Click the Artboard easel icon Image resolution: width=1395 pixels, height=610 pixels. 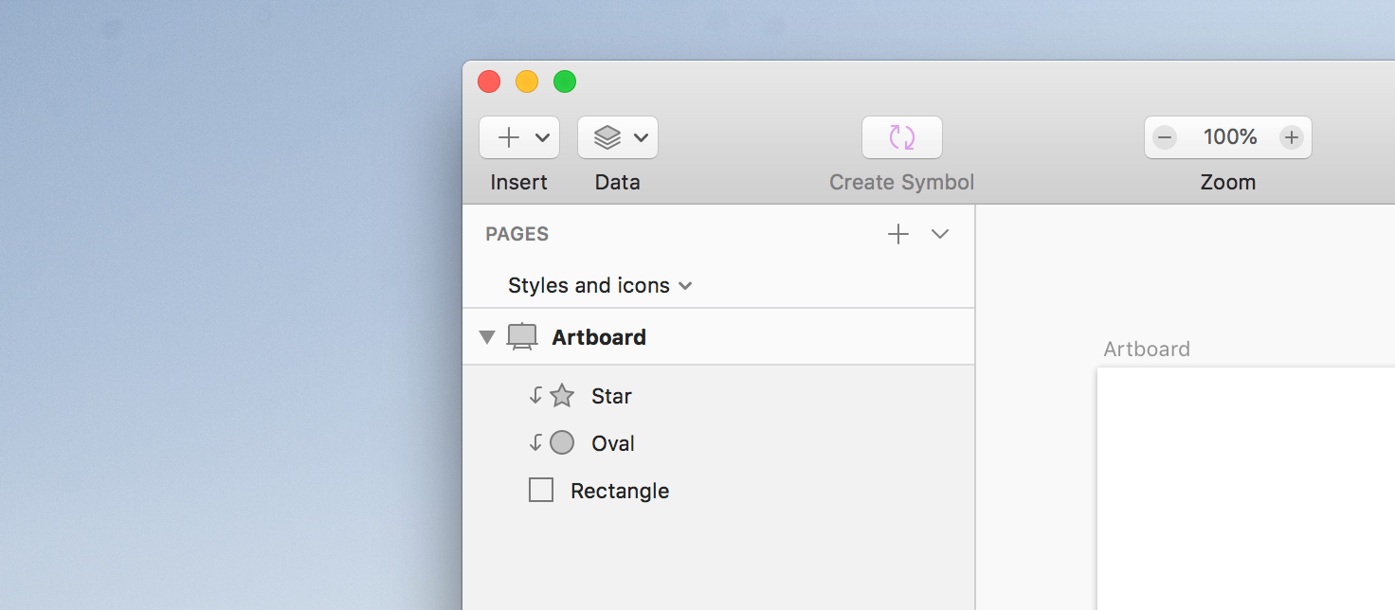click(522, 337)
